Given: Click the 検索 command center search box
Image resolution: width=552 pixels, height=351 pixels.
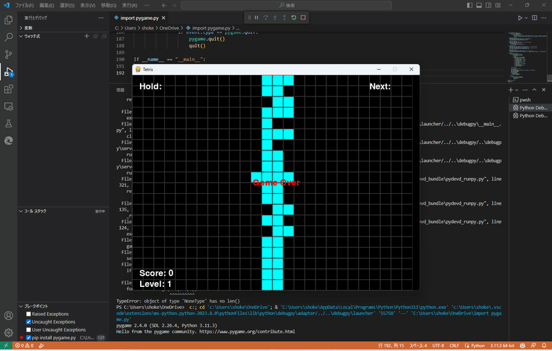Looking at the screenshot, I should (x=286, y=6).
